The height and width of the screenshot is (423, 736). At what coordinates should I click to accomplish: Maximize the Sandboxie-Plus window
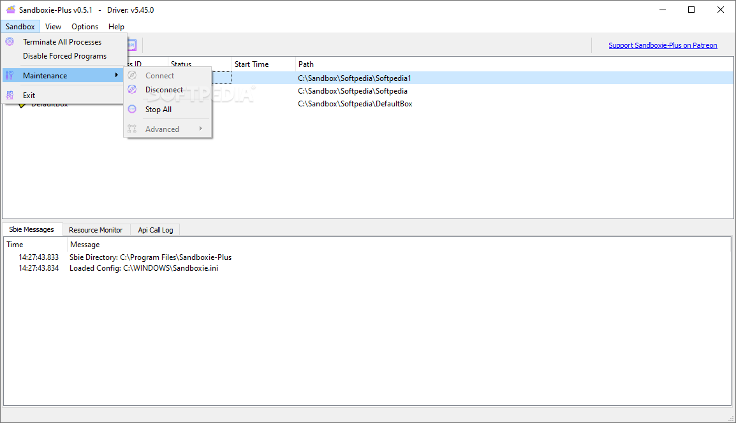point(691,10)
